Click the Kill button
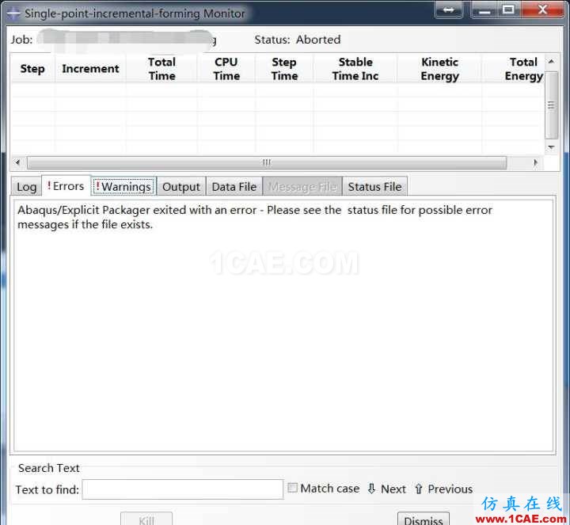 click(x=146, y=519)
